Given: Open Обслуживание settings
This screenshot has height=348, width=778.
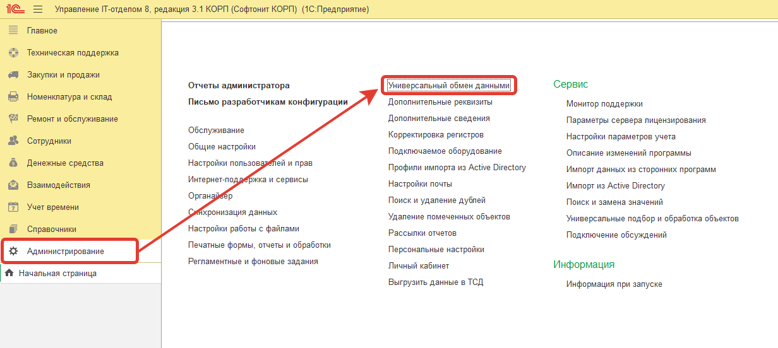Looking at the screenshot, I should coord(216,130).
